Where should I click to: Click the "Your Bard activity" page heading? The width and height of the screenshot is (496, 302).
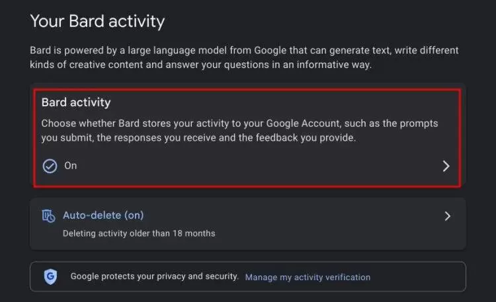pos(97,21)
